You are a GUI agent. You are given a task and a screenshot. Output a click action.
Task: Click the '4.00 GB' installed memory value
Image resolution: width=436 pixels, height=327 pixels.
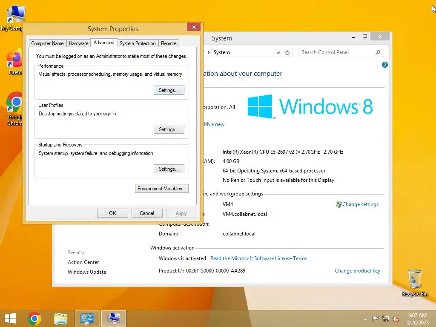tap(231, 161)
